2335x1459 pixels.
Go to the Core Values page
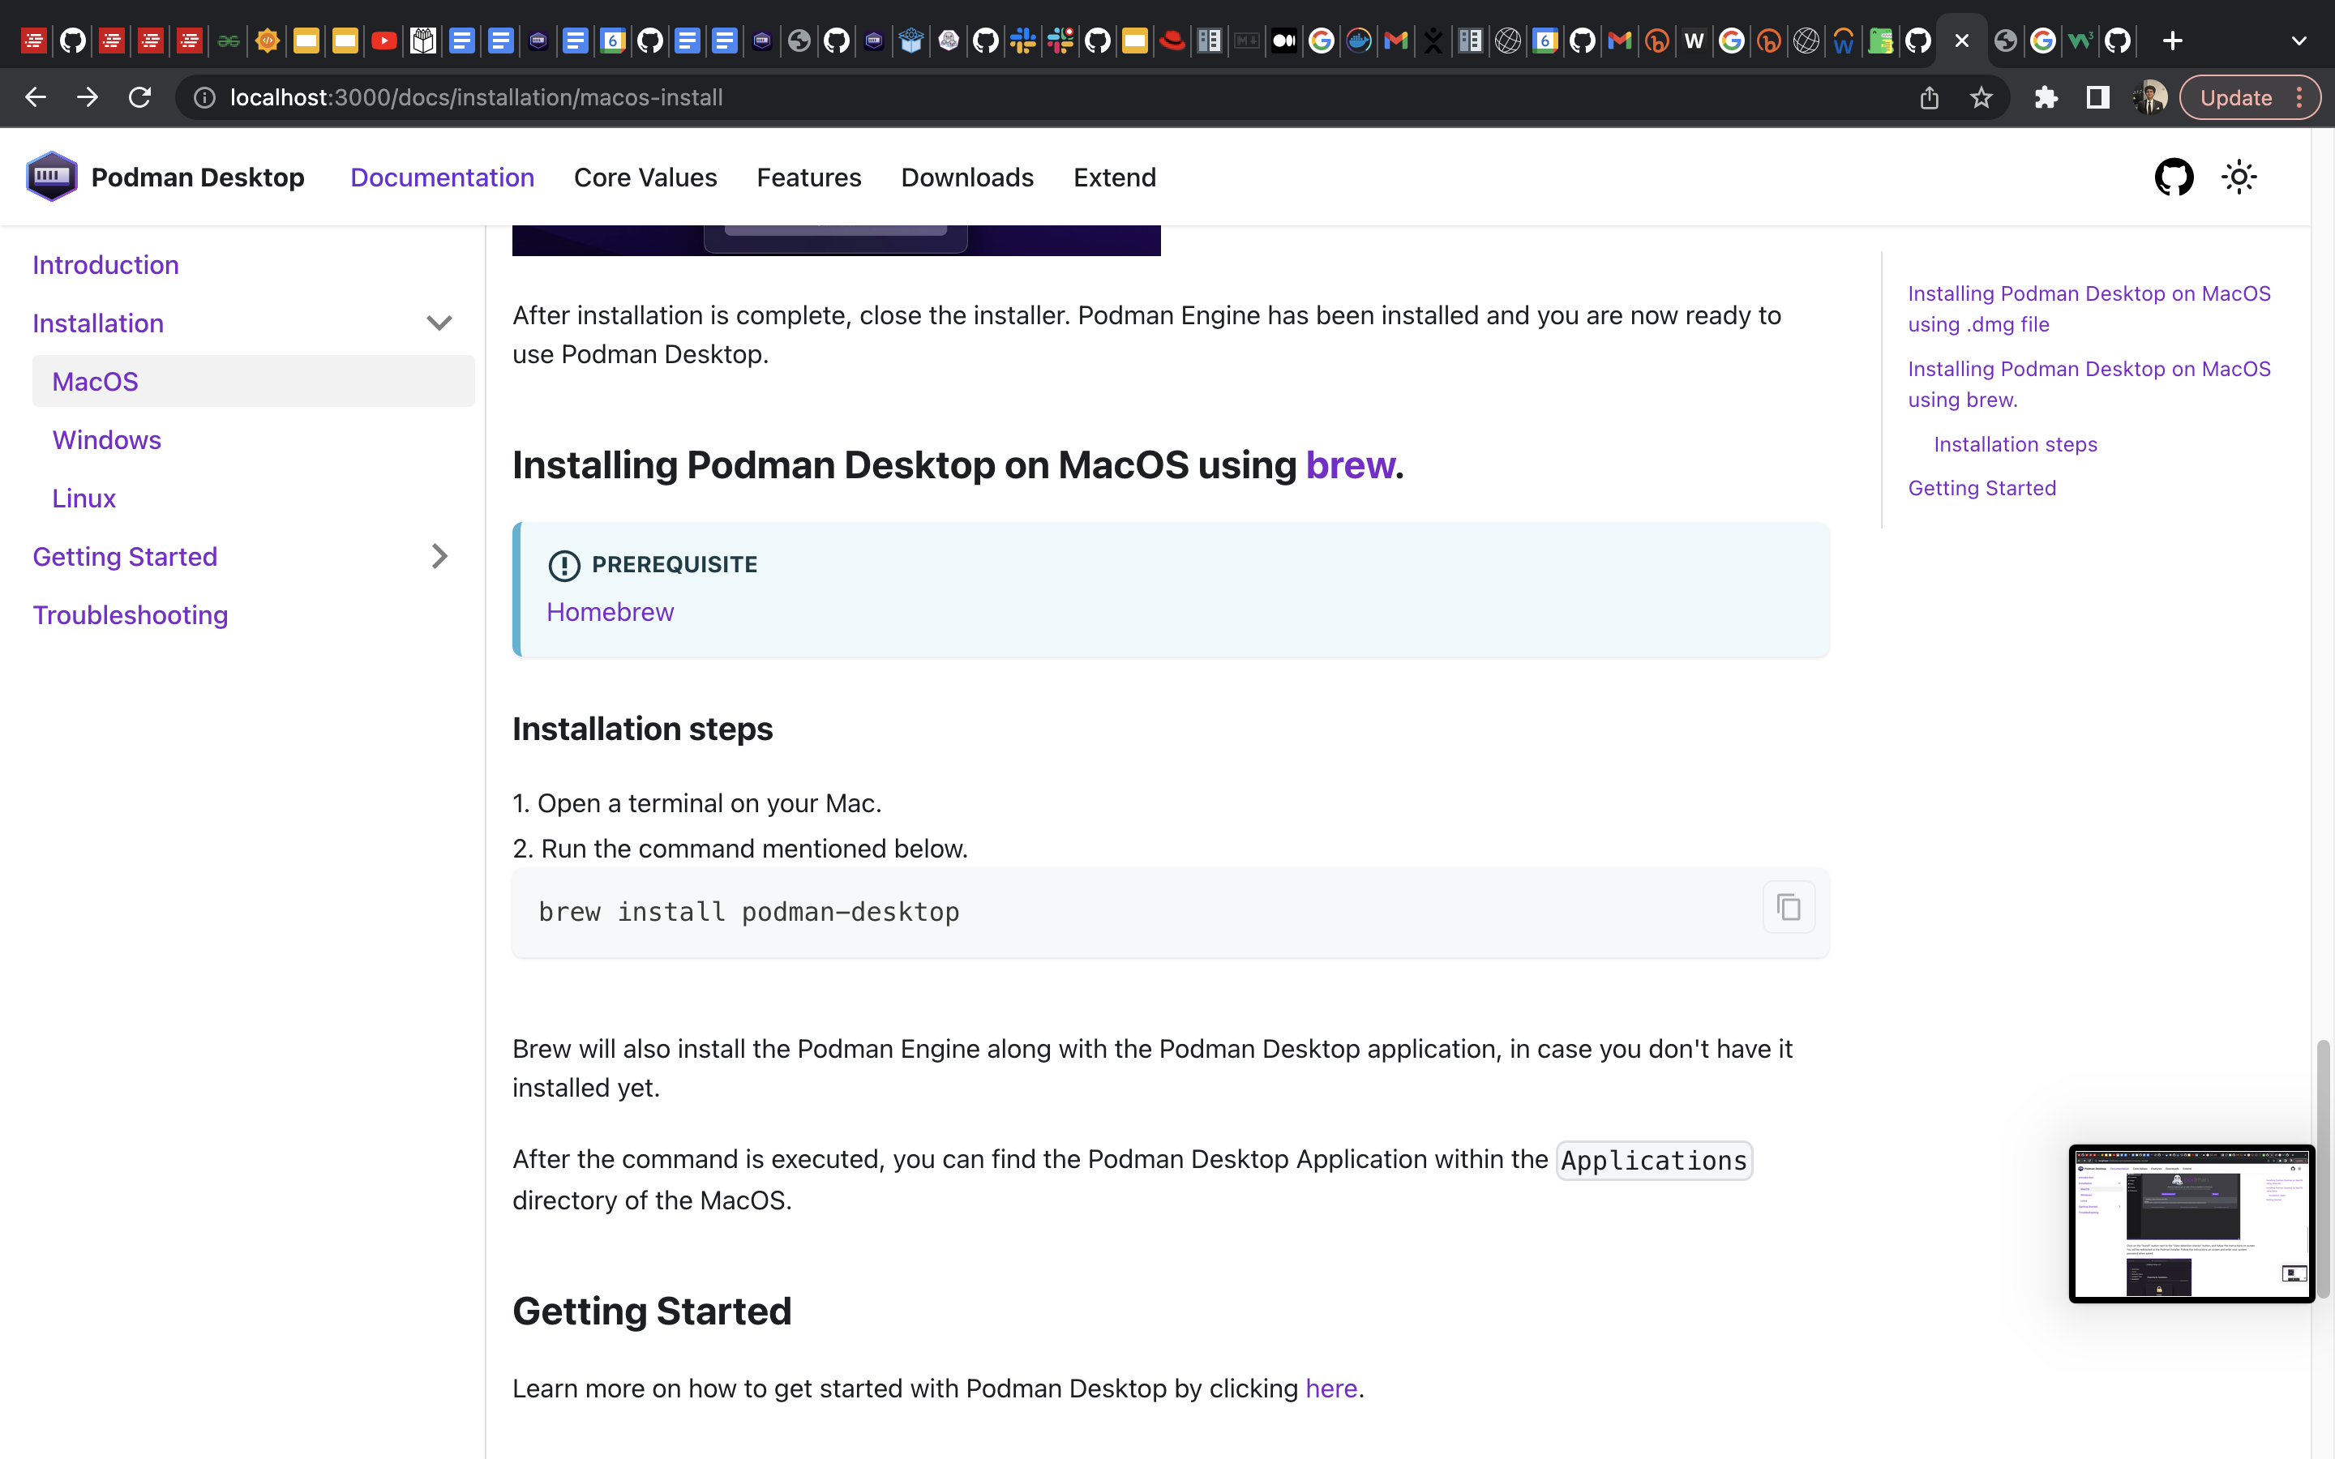pyautogui.click(x=645, y=178)
